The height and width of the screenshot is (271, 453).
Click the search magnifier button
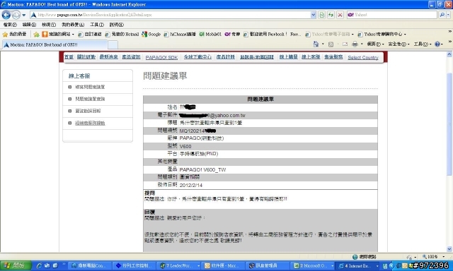442,15
